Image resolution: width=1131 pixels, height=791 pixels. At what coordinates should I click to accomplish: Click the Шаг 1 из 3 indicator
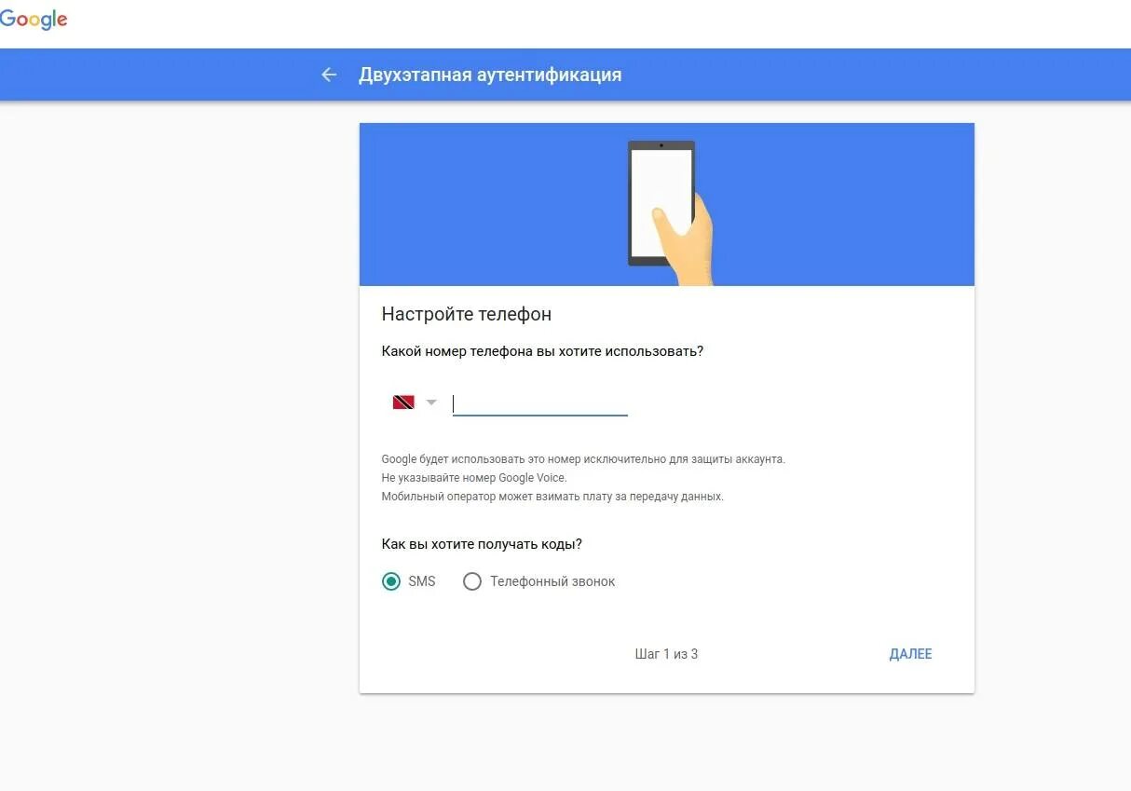(666, 654)
